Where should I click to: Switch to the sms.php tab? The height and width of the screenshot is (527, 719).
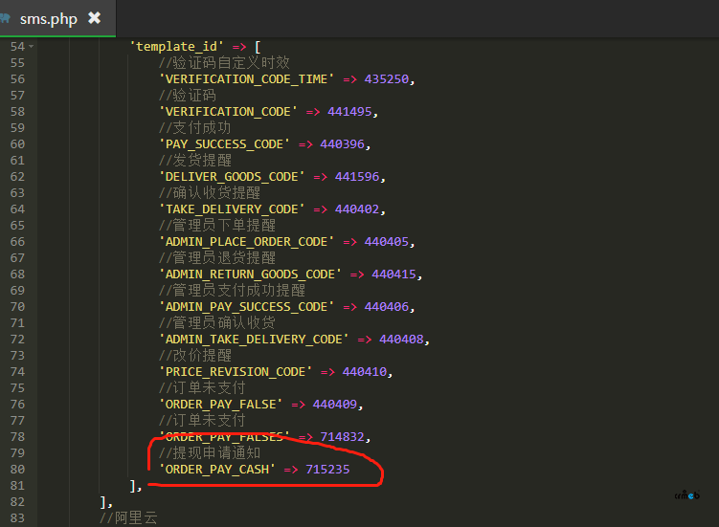[48, 18]
